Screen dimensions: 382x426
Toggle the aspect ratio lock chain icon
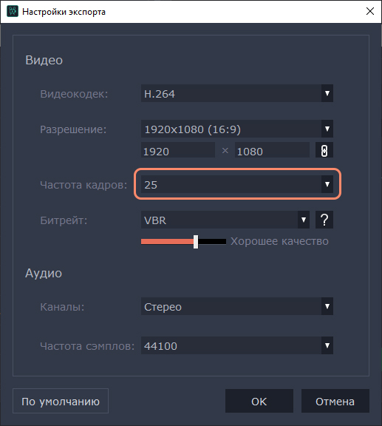(324, 151)
